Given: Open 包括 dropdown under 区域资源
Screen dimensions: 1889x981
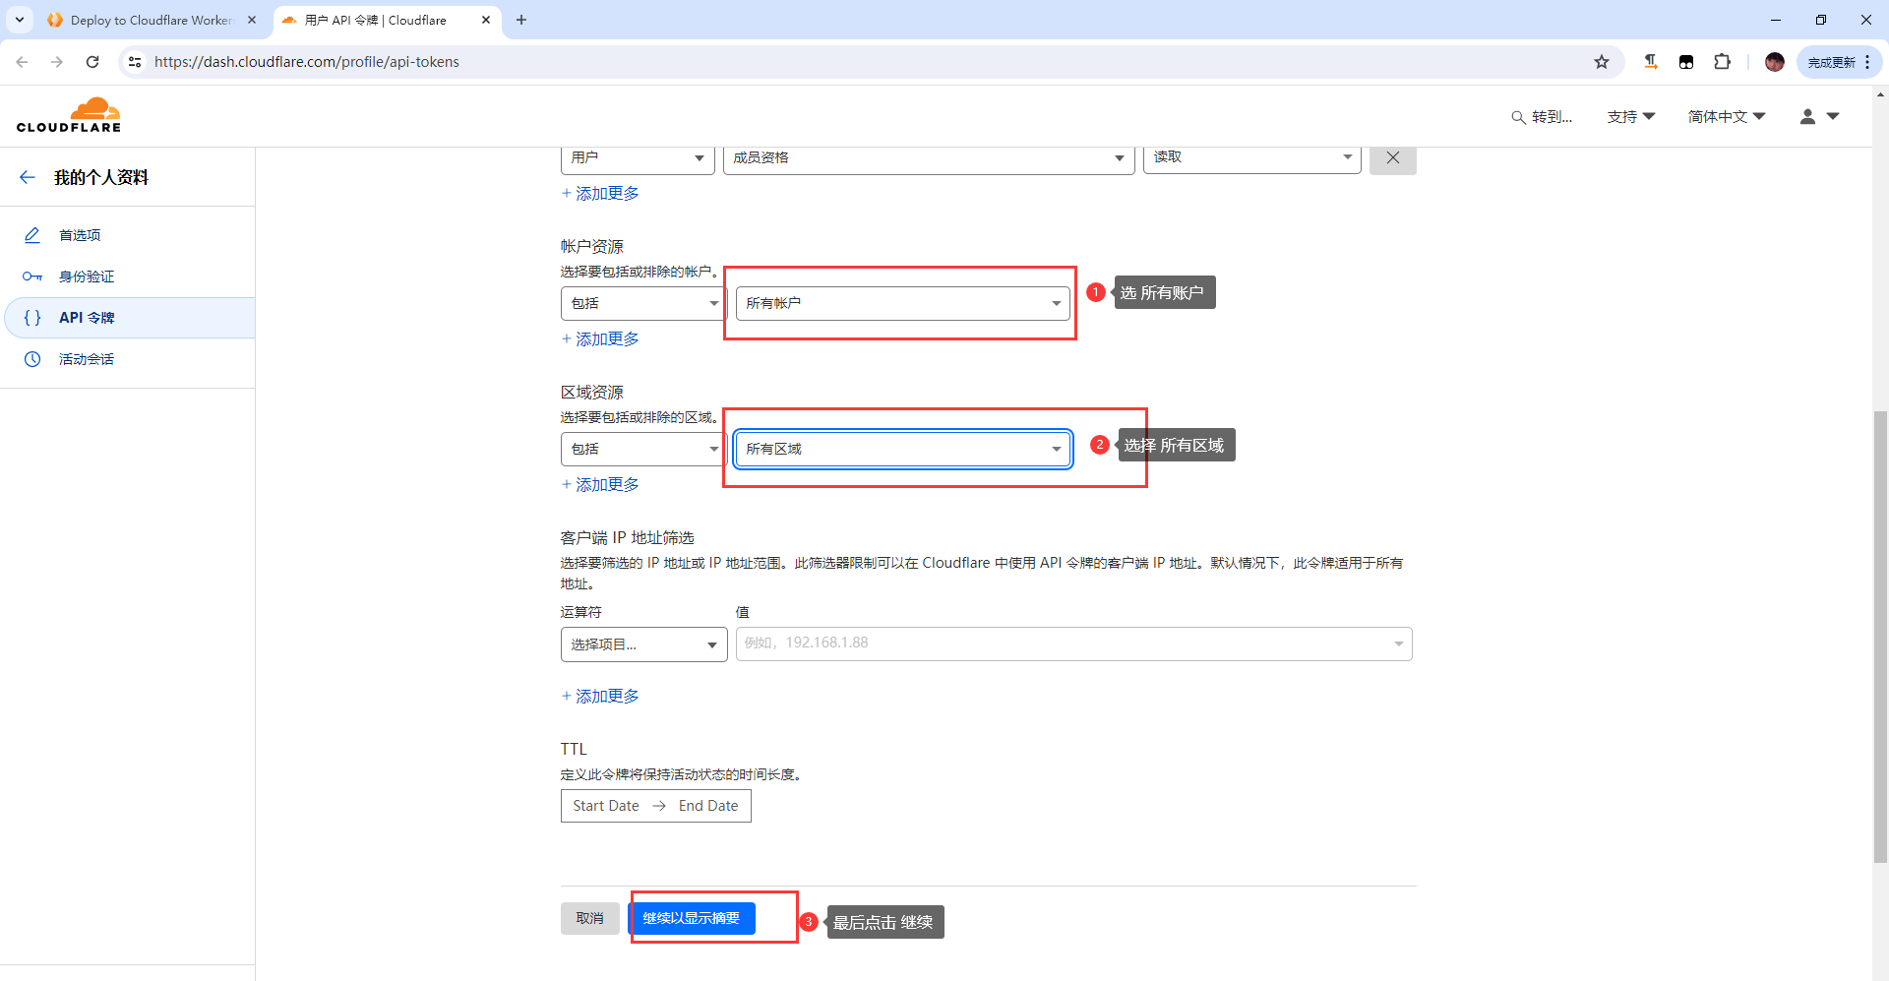Looking at the screenshot, I should (643, 449).
